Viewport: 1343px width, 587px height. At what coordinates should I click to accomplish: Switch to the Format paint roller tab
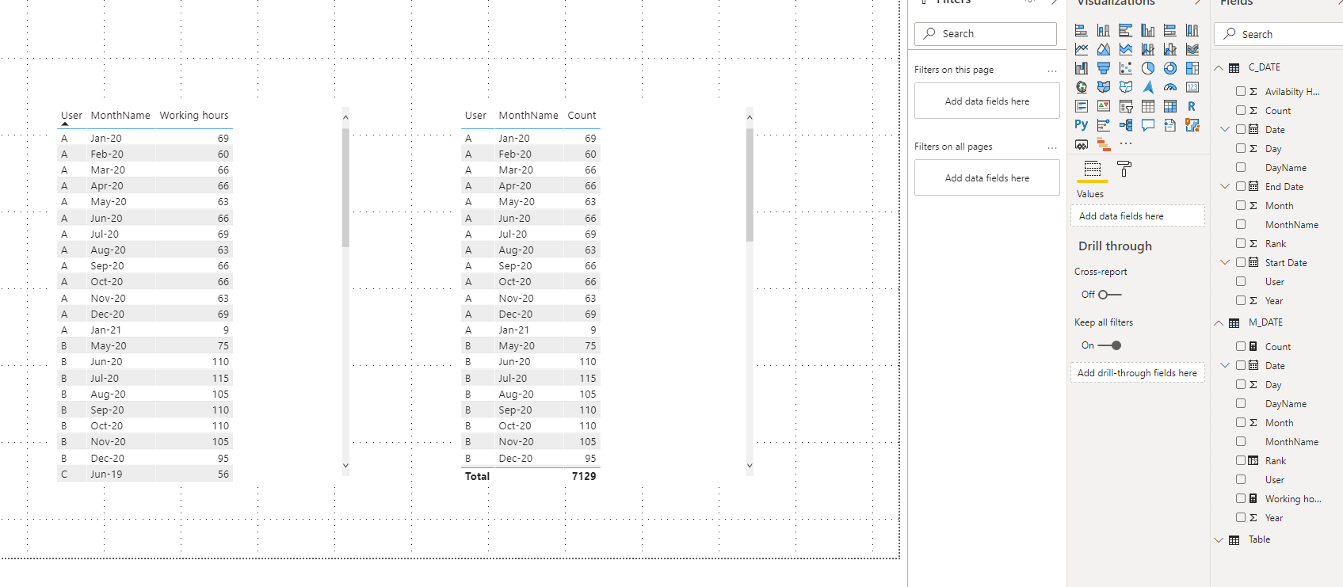pos(1124,169)
